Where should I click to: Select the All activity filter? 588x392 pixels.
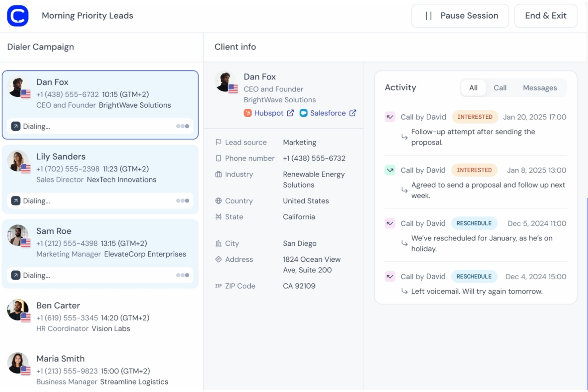coord(473,88)
